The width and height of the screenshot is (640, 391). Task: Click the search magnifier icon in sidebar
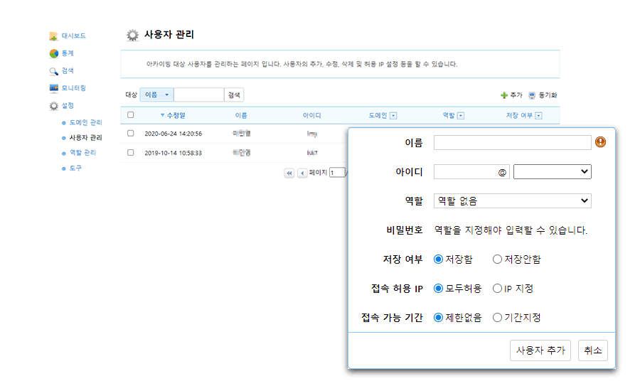[x=53, y=71]
